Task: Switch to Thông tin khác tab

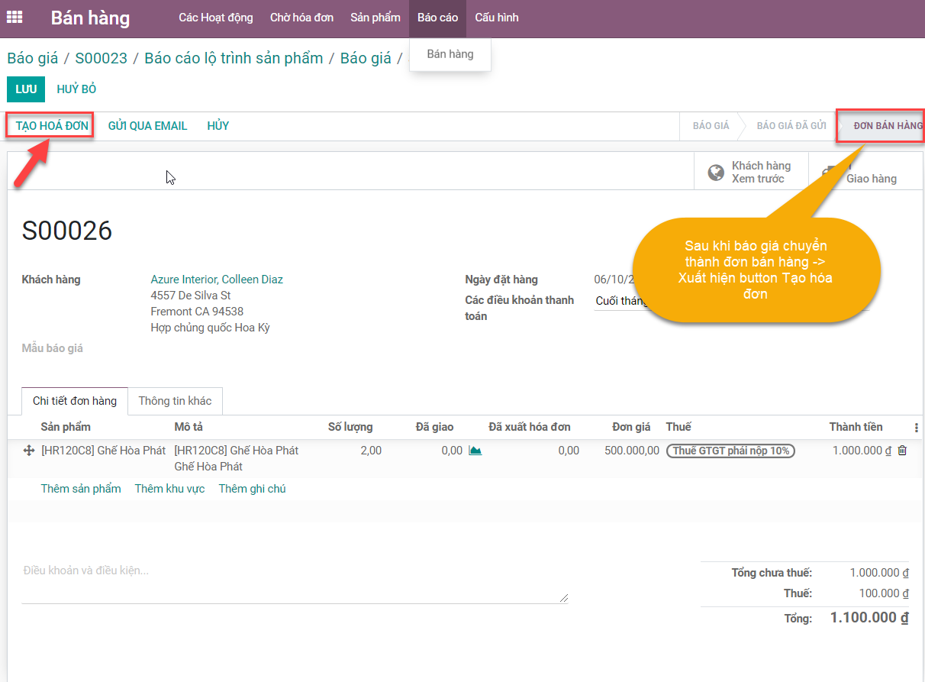Action: click(175, 401)
